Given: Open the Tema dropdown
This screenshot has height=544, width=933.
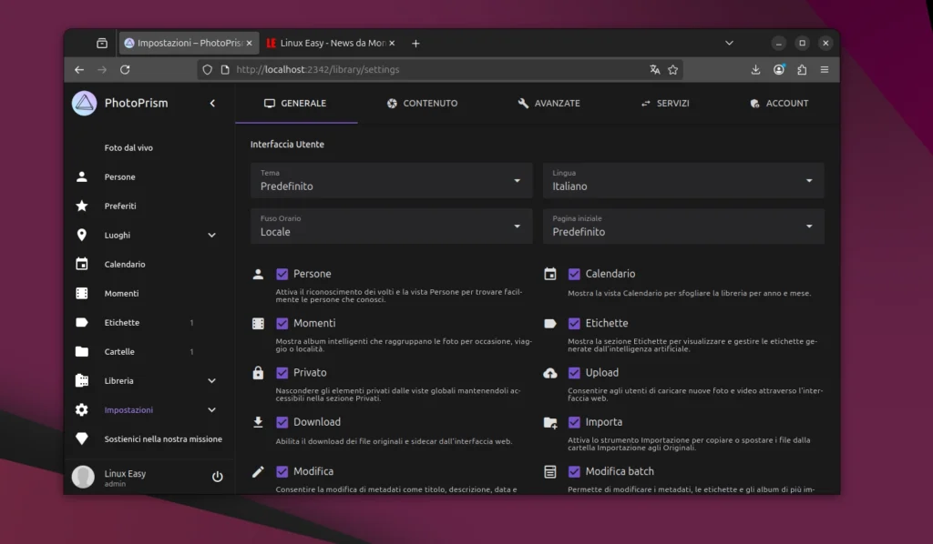Looking at the screenshot, I should (391, 180).
